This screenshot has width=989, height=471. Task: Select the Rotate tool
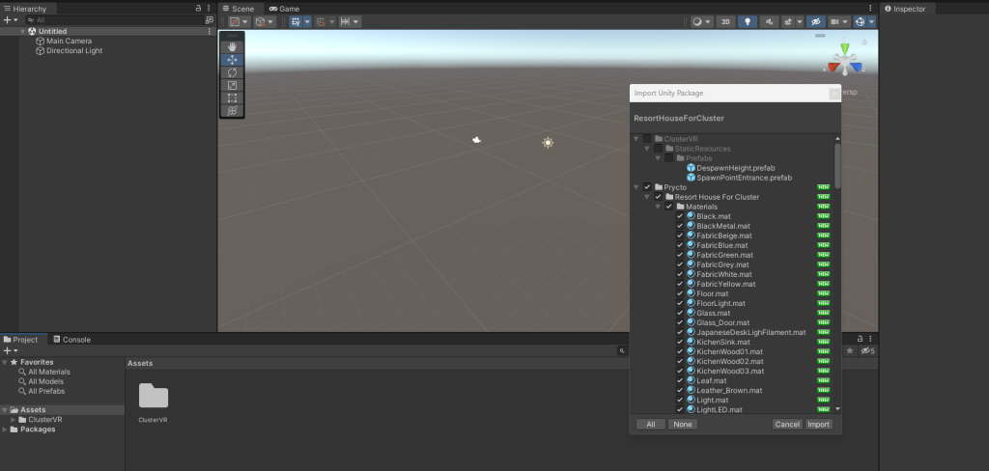[232, 72]
